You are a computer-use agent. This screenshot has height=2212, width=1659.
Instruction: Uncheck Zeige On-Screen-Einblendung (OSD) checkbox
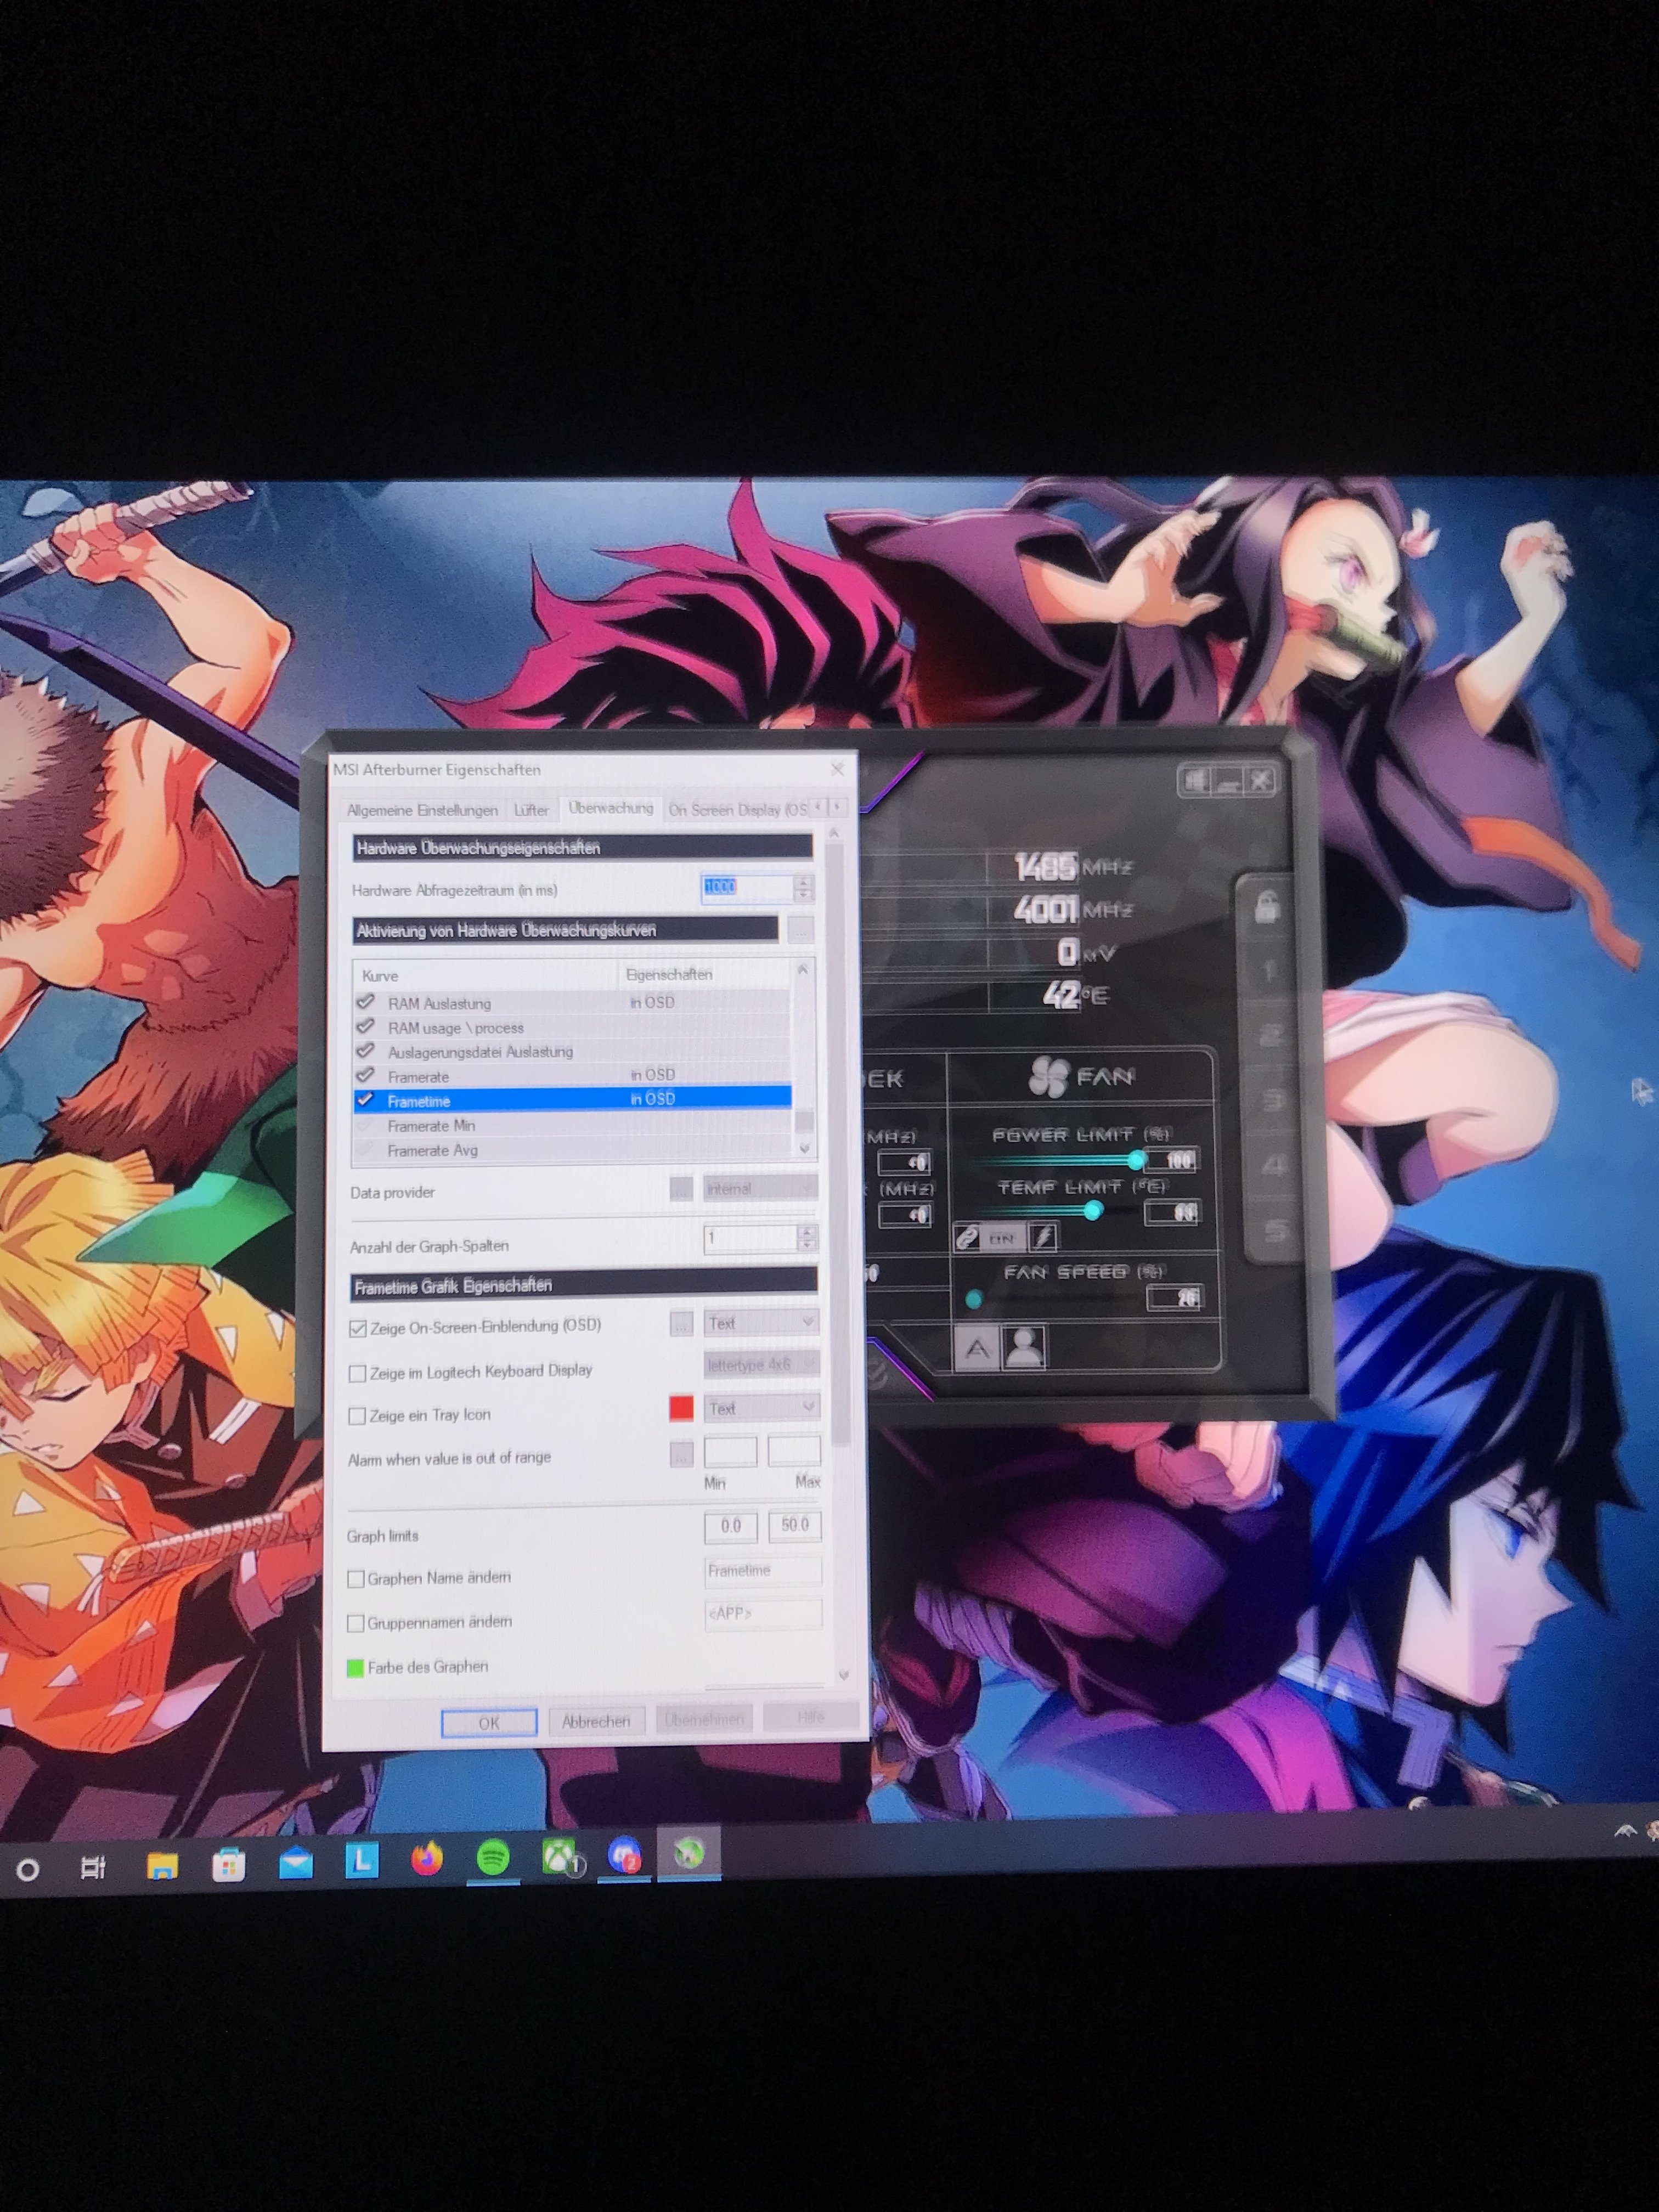[358, 1328]
